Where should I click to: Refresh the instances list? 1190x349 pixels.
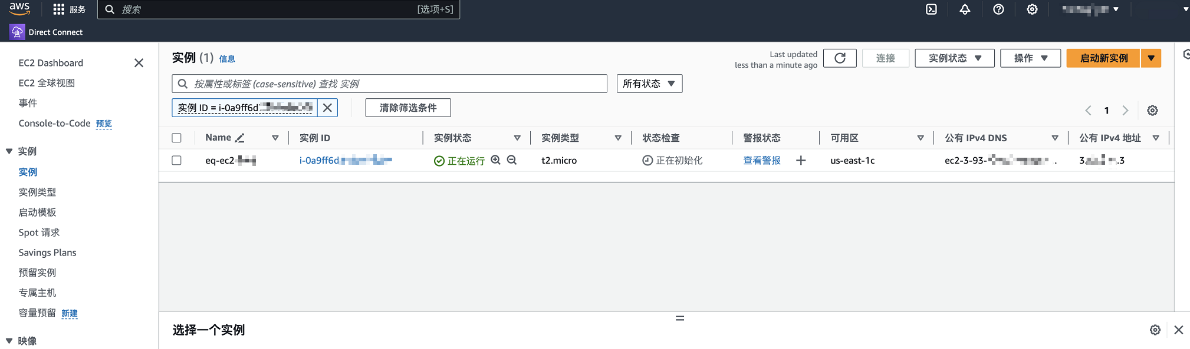tap(840, 58)
